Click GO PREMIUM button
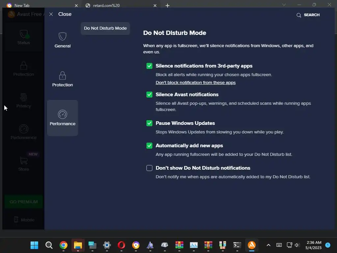Screen dimensions: 337x253 point(24,202)
